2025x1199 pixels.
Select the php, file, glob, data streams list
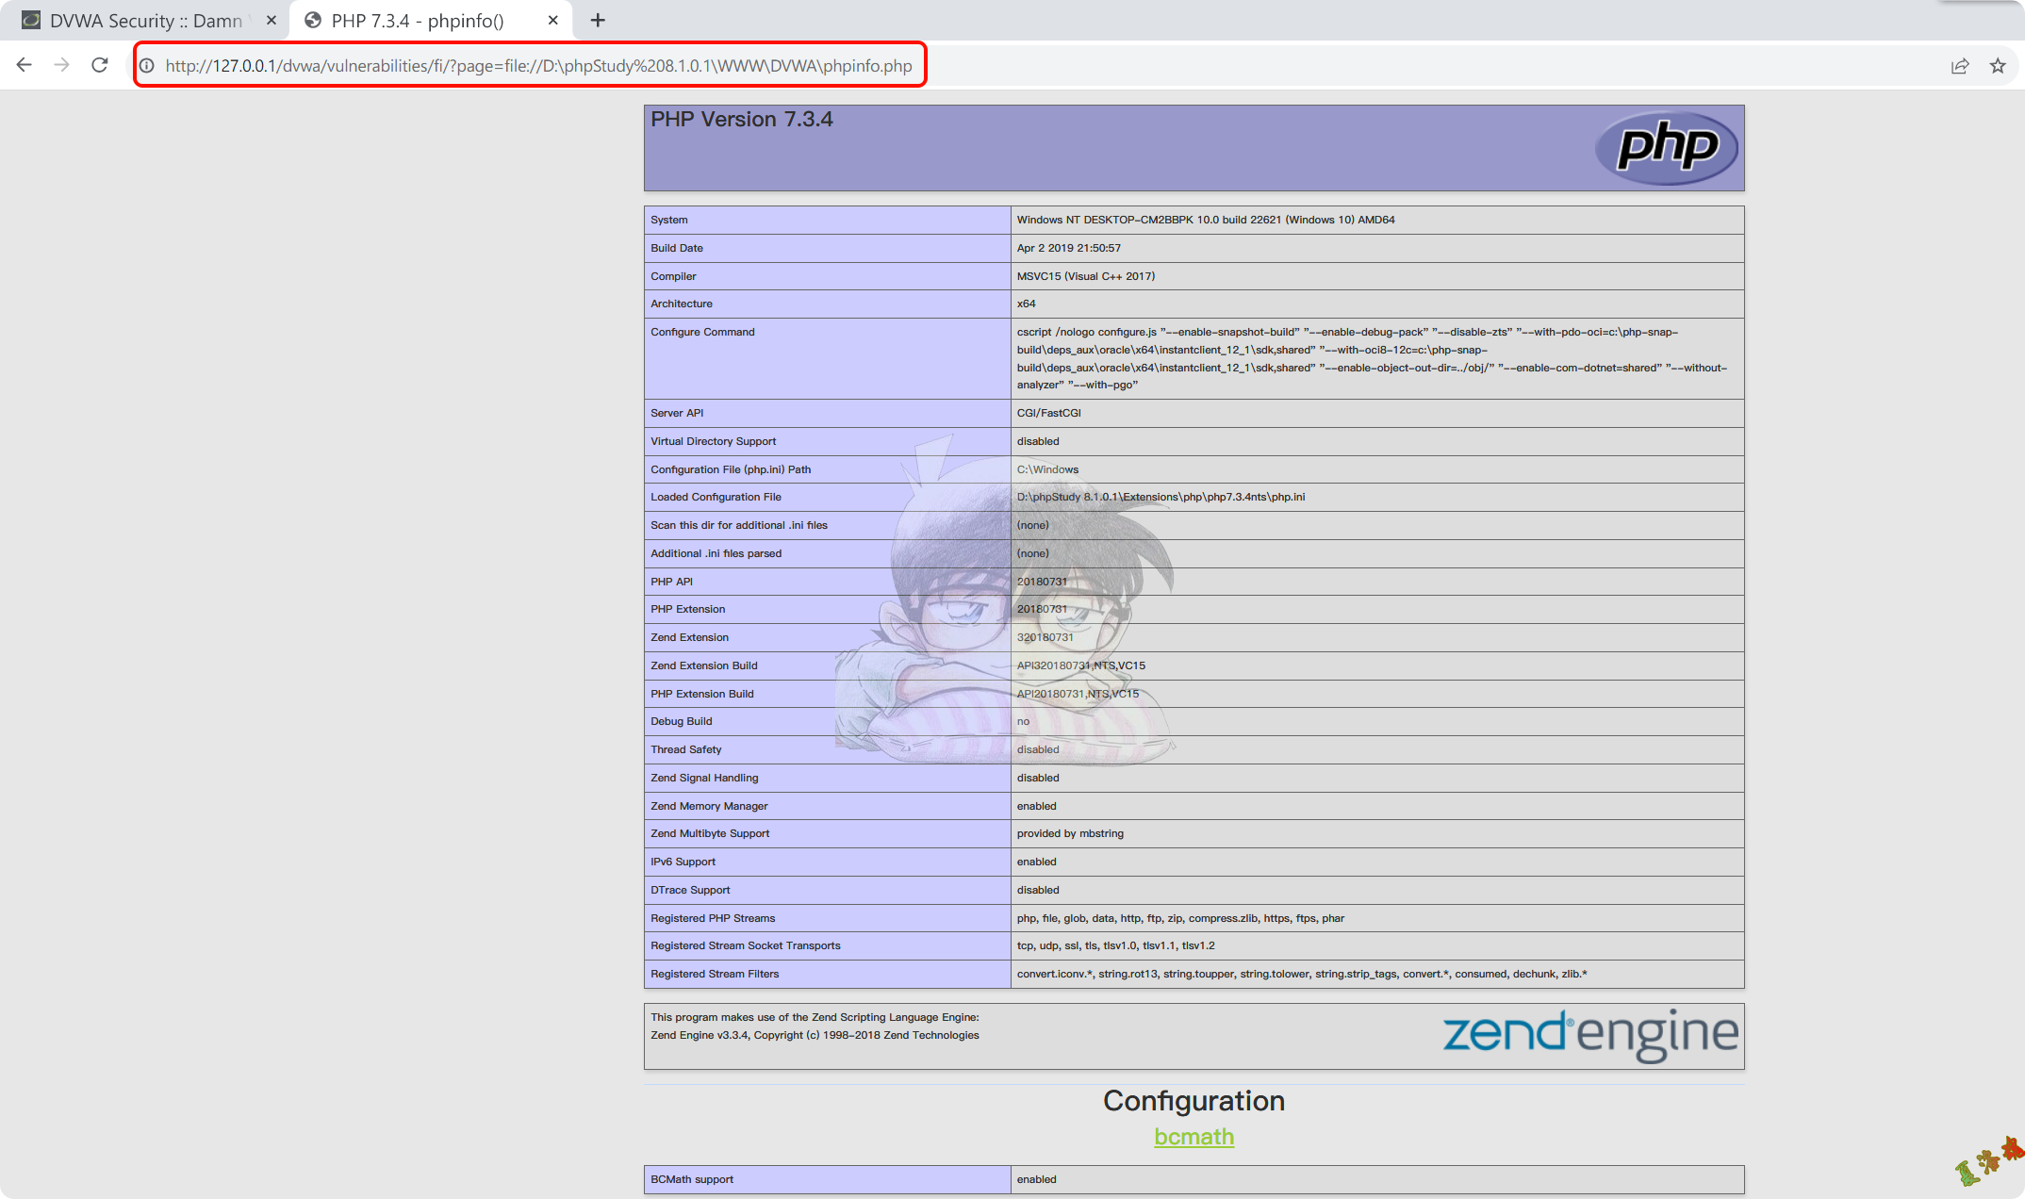pyautogui.click(x=1180, y=918)
